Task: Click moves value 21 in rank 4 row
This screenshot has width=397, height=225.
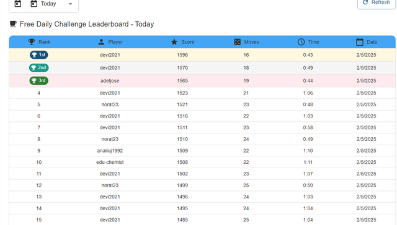Action: coord(246,93)
